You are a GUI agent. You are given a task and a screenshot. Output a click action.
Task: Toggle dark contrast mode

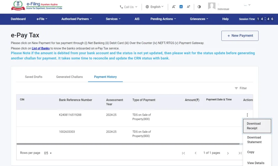(x=199, y=6)
